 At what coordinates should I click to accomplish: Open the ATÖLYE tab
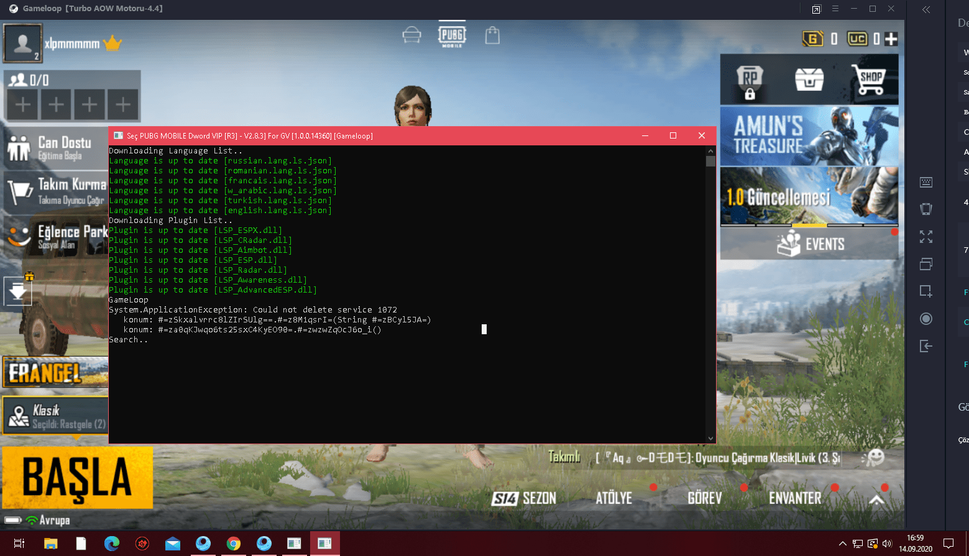(x=613, y=498)
